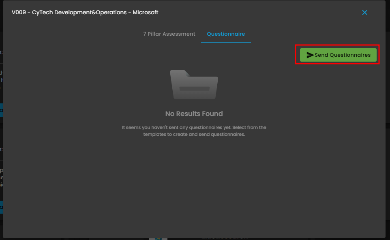Click the V009 CyTech dialog title
The height and width of the screenshot is (240, 390).
(85, 13)
